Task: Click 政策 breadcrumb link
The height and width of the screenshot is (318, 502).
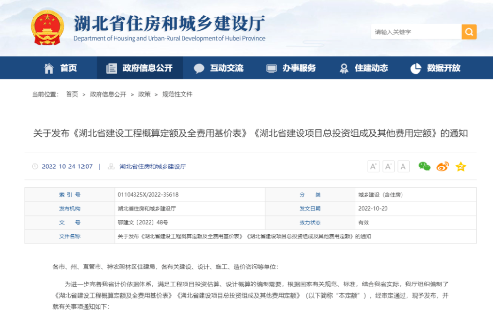Action: point(144,94)
